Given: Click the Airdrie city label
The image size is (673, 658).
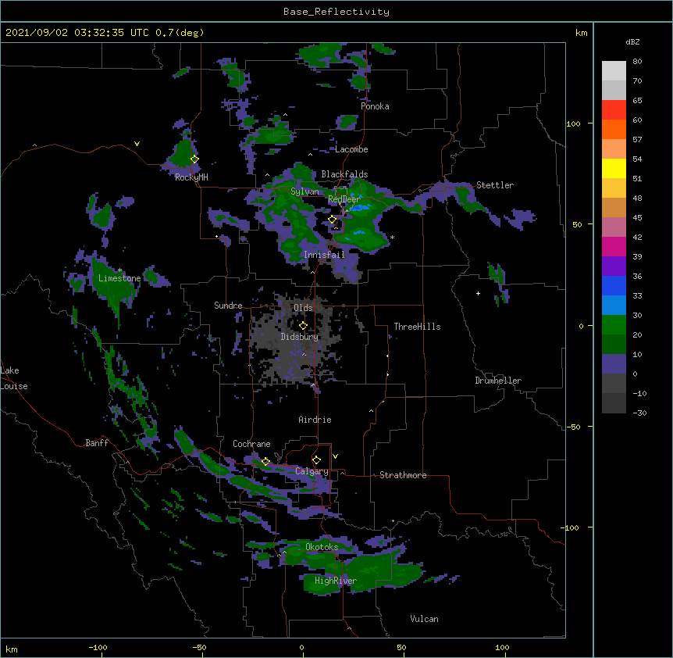Looking at the screenshot, I should [x=315, y=420].
